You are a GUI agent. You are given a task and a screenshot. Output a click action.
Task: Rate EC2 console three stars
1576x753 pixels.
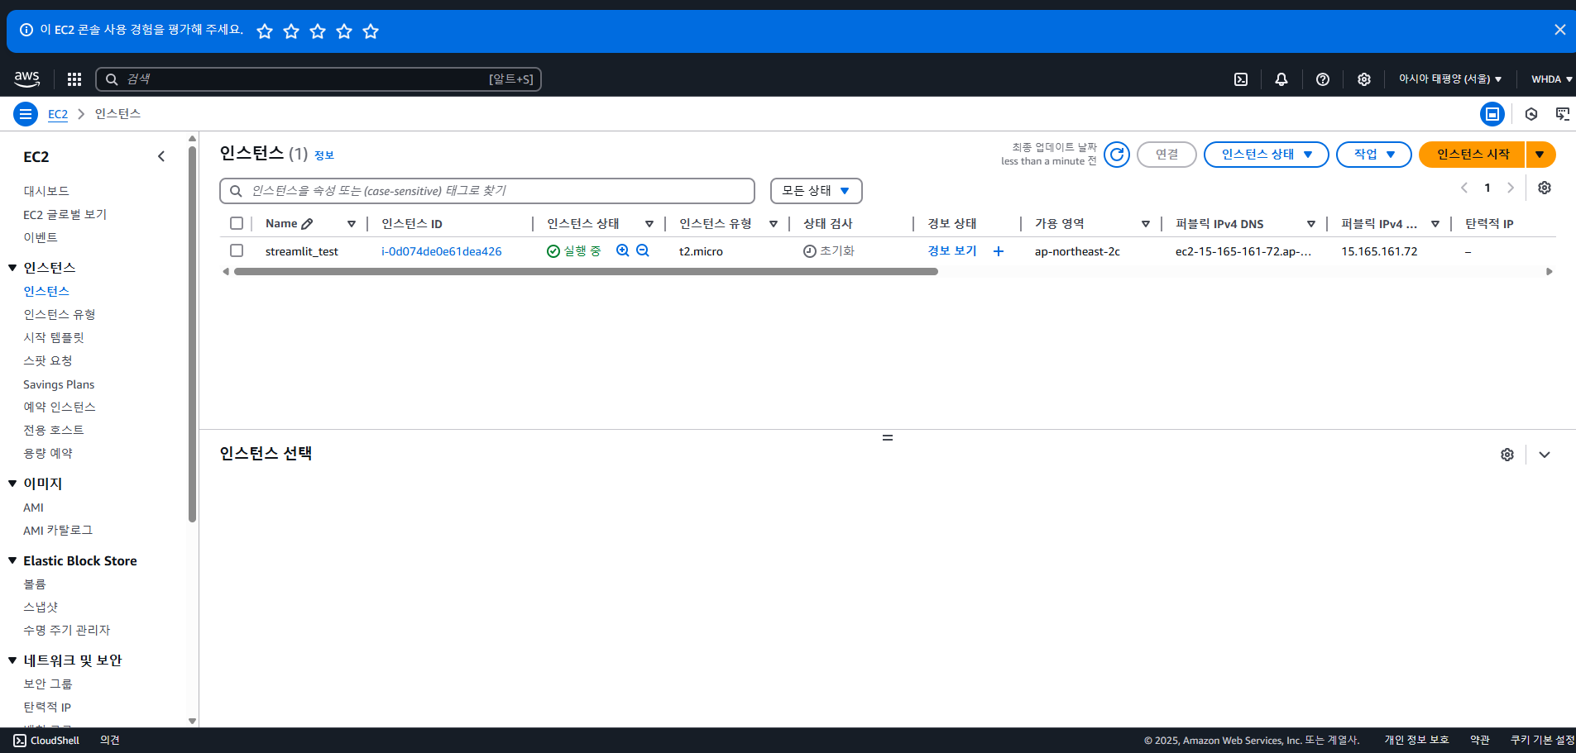tap(318, 31)
